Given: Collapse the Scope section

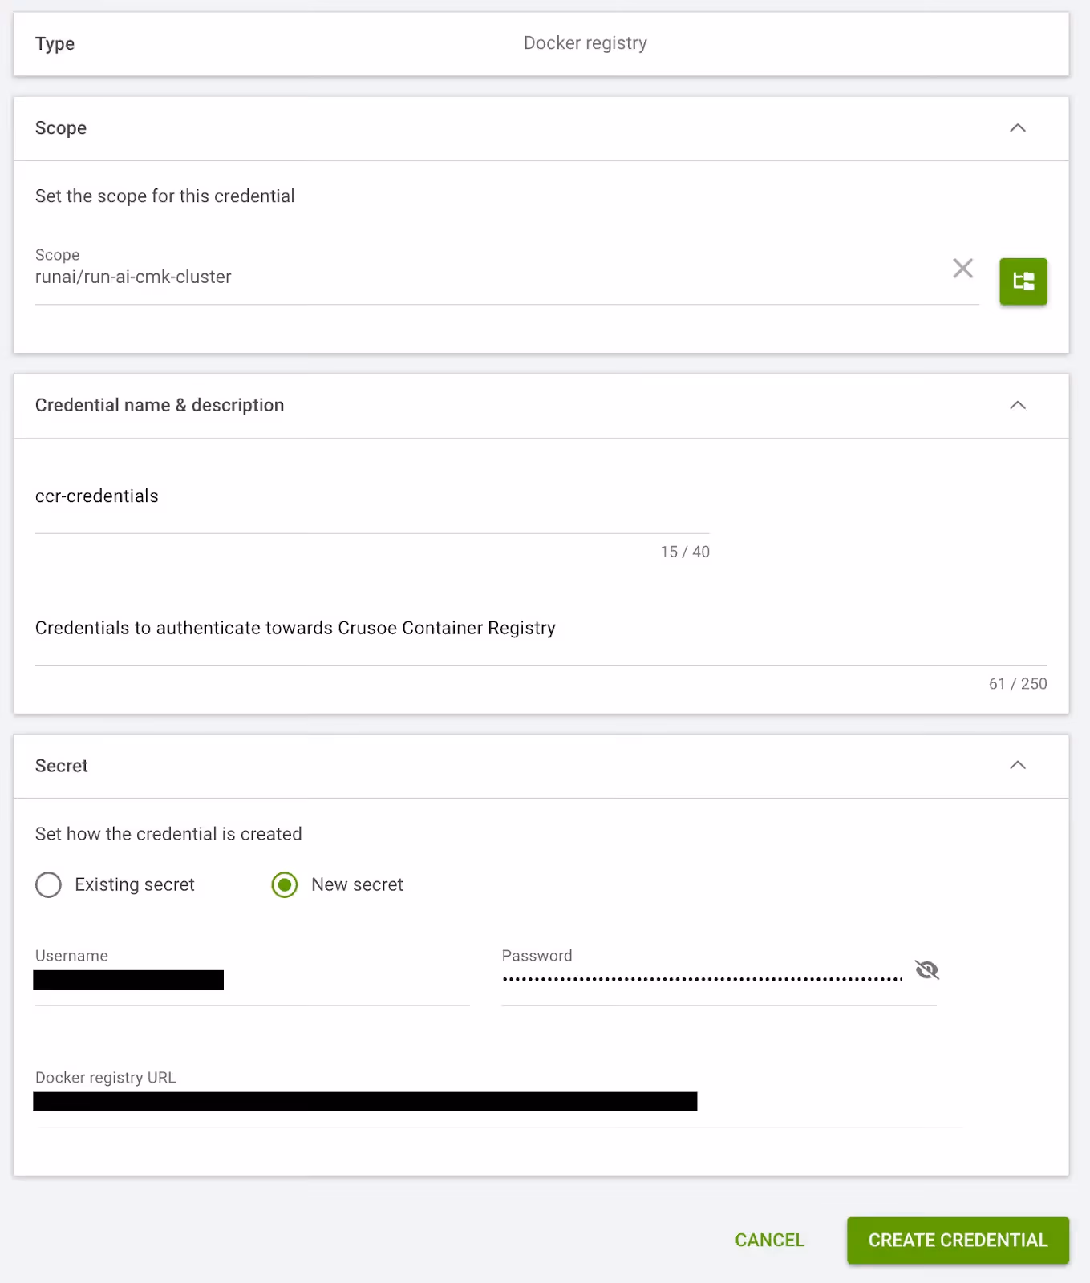Looking at the screenshot, I should [1017, 128].
